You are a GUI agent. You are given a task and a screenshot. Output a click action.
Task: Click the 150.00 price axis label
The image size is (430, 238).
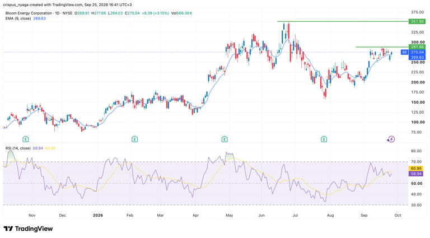(418, 102)
